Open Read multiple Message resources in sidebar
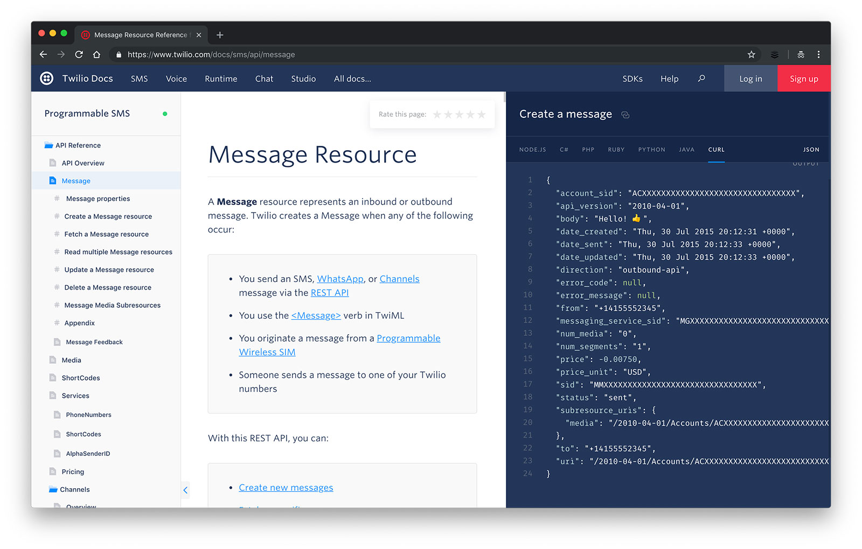The image size is (862, 549). [x=119, y=252]
